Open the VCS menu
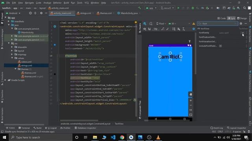This screenshot has height=141, width=252. point(87,3)
